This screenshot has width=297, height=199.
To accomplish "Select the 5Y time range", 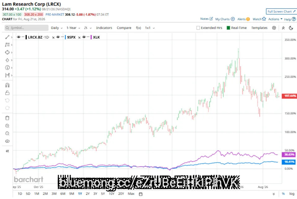I will [103, 194].
